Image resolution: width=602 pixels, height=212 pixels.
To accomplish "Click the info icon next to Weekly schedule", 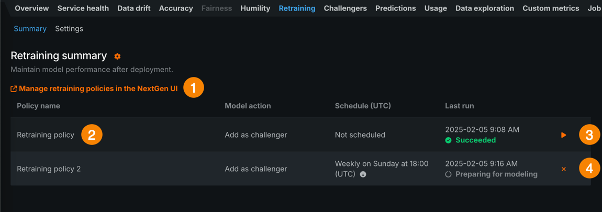I will point(363,174).
